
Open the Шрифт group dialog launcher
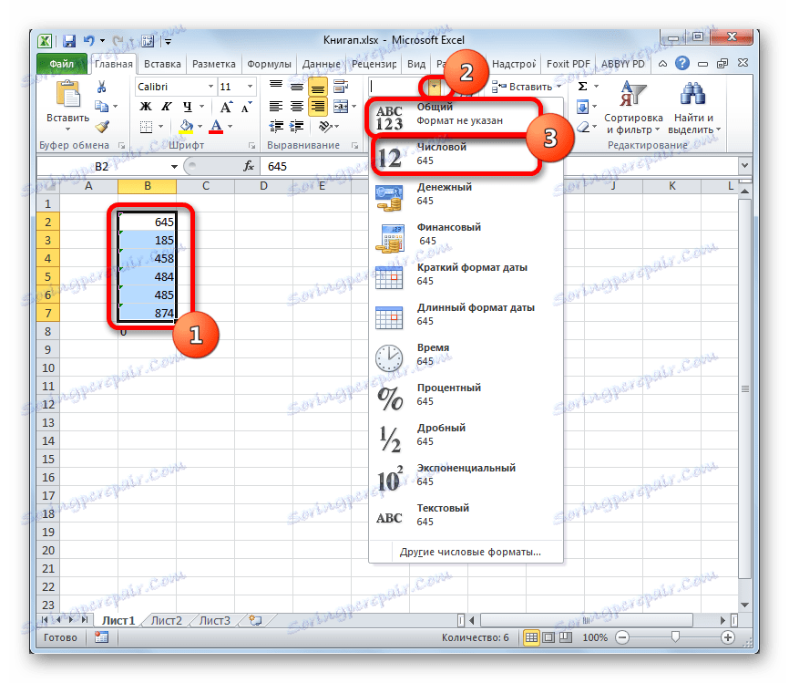tap(251, 146)
